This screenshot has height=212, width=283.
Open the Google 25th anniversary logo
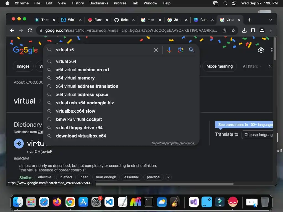click(25, 50)
